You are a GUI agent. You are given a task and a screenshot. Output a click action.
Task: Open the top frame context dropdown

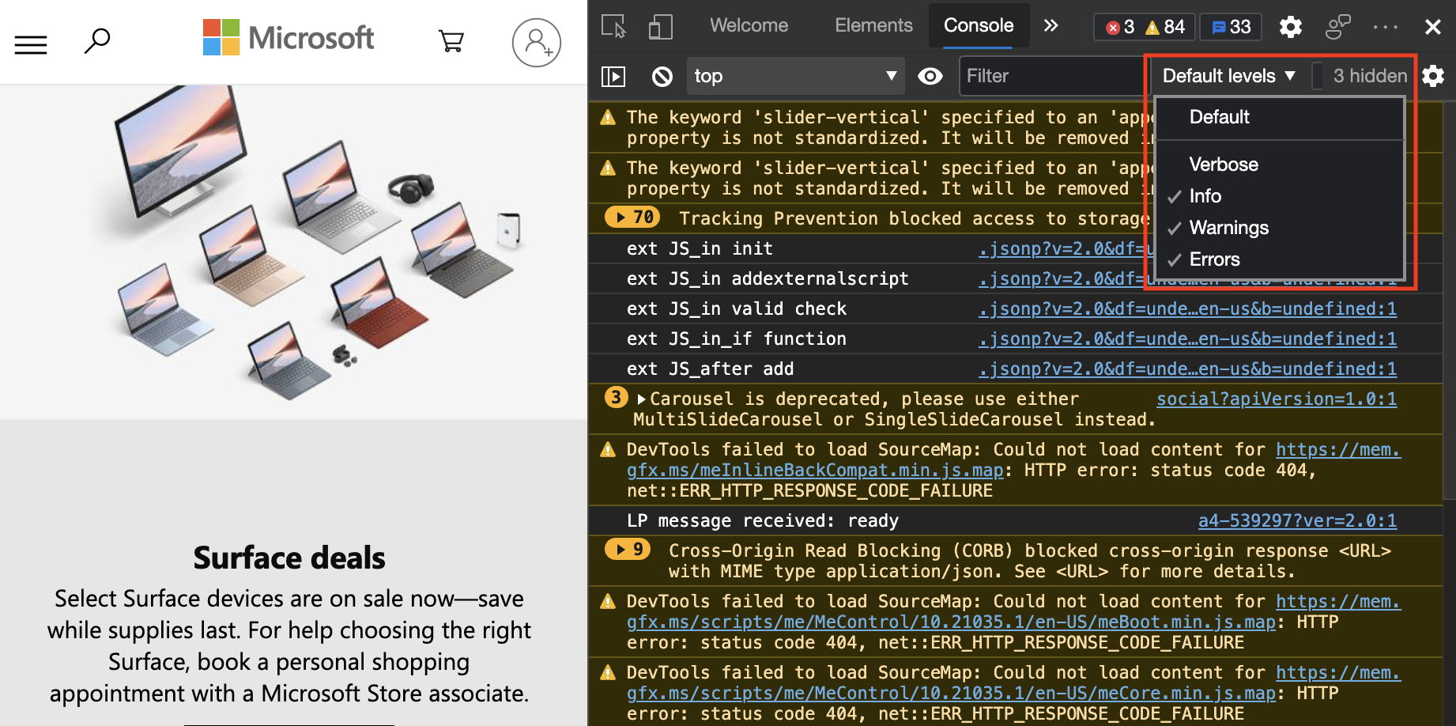coord(795,76)
